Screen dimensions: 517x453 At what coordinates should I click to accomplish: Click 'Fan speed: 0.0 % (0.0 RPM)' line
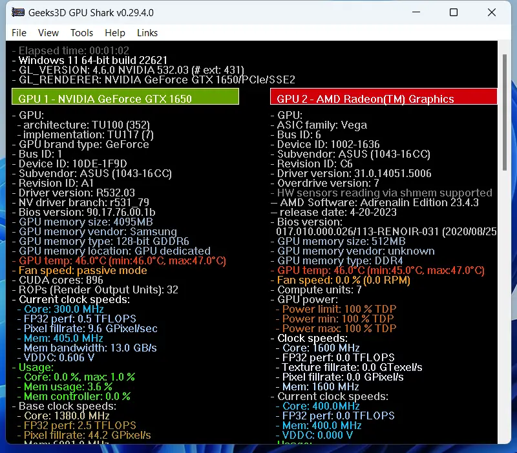341,280
